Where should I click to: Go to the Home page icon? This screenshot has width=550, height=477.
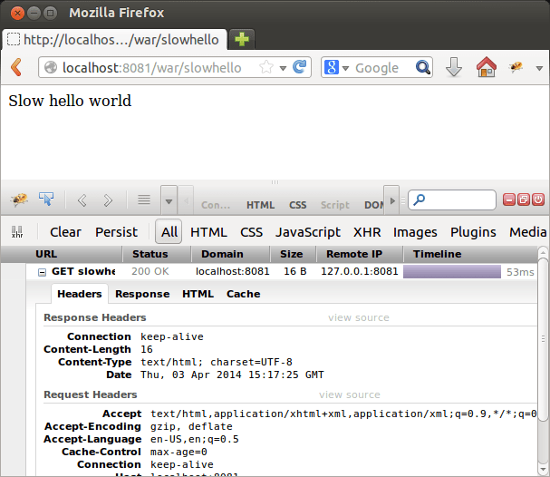coord(487,67)
